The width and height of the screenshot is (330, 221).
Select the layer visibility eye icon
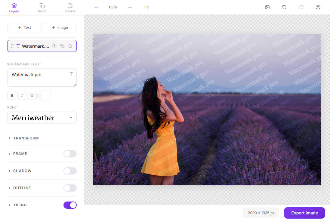(54, 46)
